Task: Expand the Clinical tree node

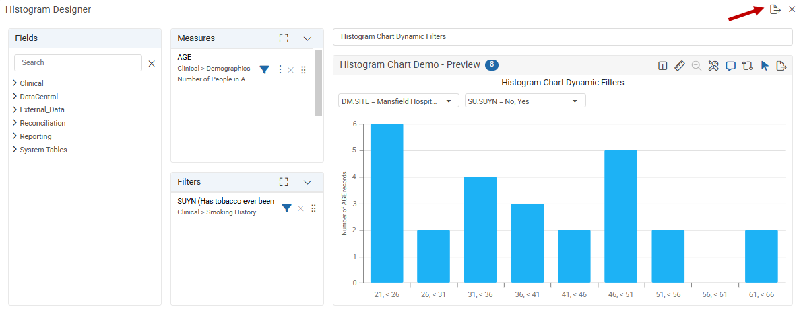Action: [x=15, y=83]
